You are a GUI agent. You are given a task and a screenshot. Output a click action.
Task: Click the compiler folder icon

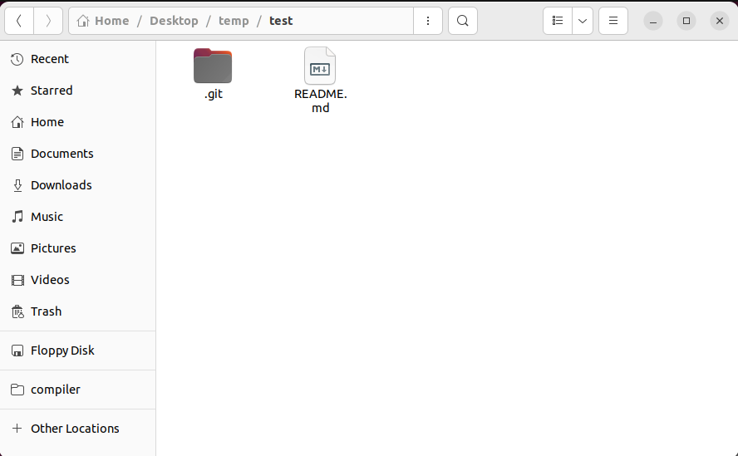click(17, 390)
